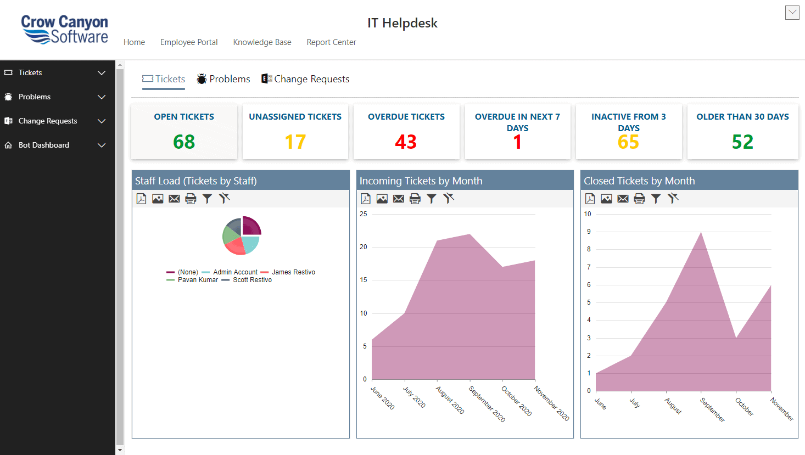This screenshot has width=805, height=455.
Task: Click sidebar scrollbar up arrow
Action: pyautogui.click(x=120, y=65)
